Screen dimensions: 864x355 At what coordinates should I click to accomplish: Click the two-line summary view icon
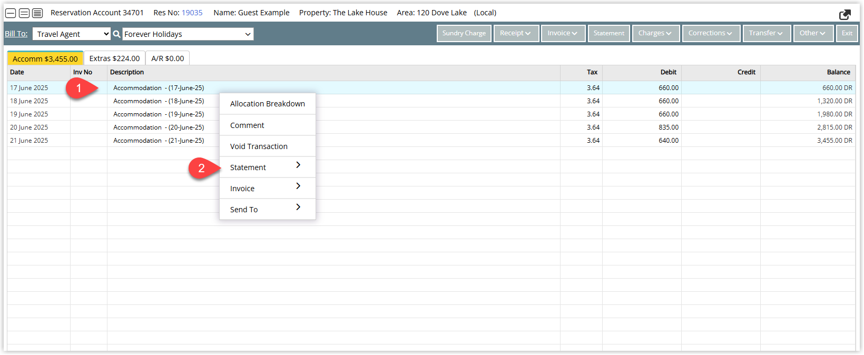tap(24, 13)
